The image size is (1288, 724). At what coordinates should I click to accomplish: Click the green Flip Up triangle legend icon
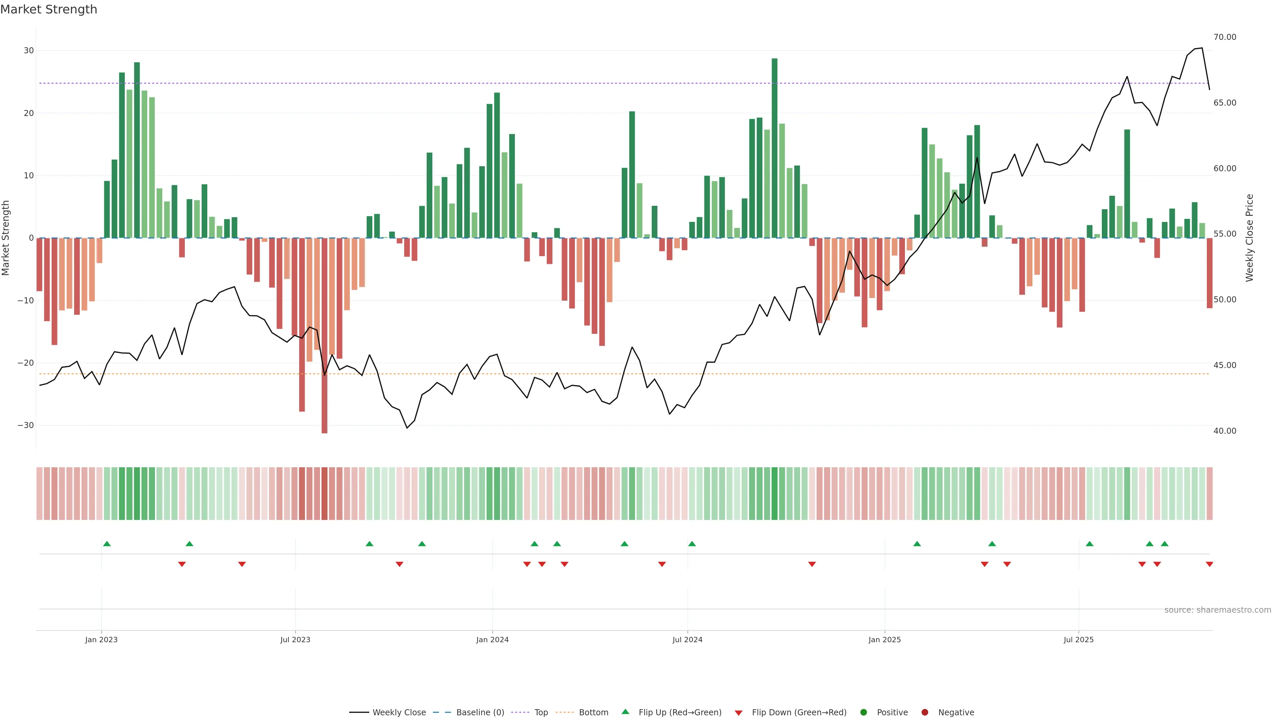tap(625, 712)
